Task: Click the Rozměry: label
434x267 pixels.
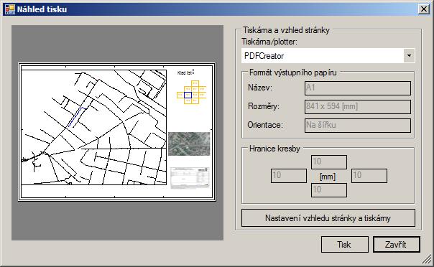Action: [264, 106]
